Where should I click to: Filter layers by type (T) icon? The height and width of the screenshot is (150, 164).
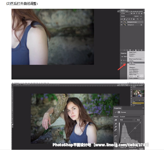coord(136,13)
